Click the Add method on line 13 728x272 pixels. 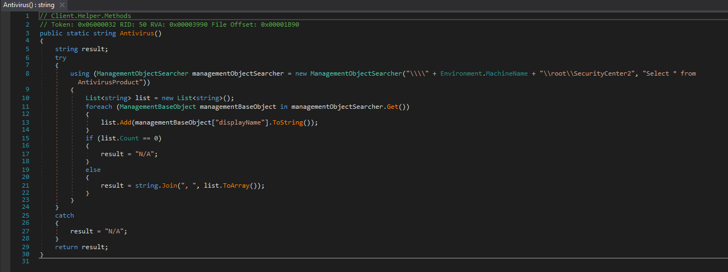click(x=124, y=122)
